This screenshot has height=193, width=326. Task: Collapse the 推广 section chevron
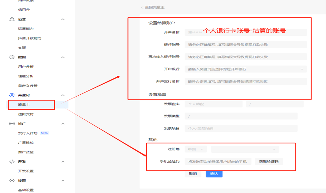(63, 124)
